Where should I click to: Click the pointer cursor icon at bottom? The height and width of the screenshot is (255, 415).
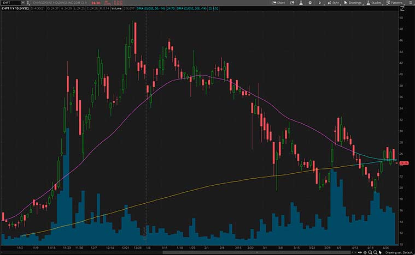tap(381, 253)
